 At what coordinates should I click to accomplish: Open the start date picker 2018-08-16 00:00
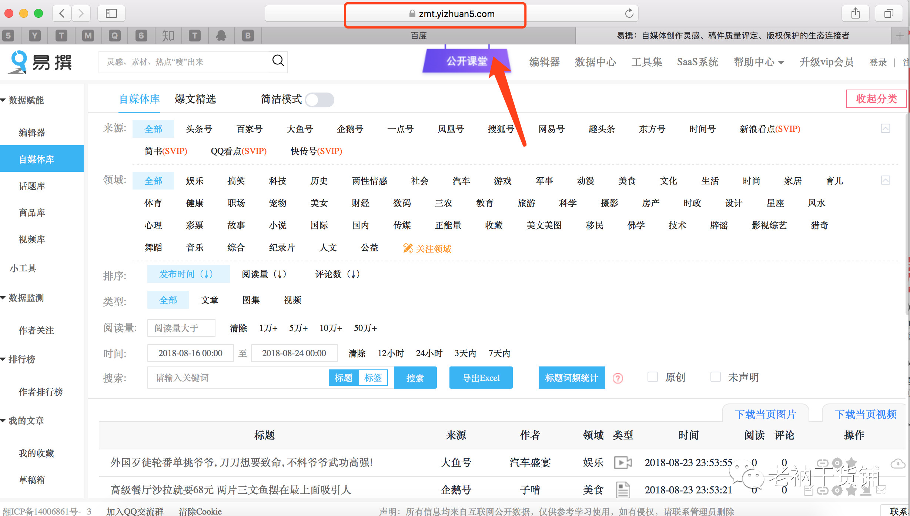[x=190, y=353]
